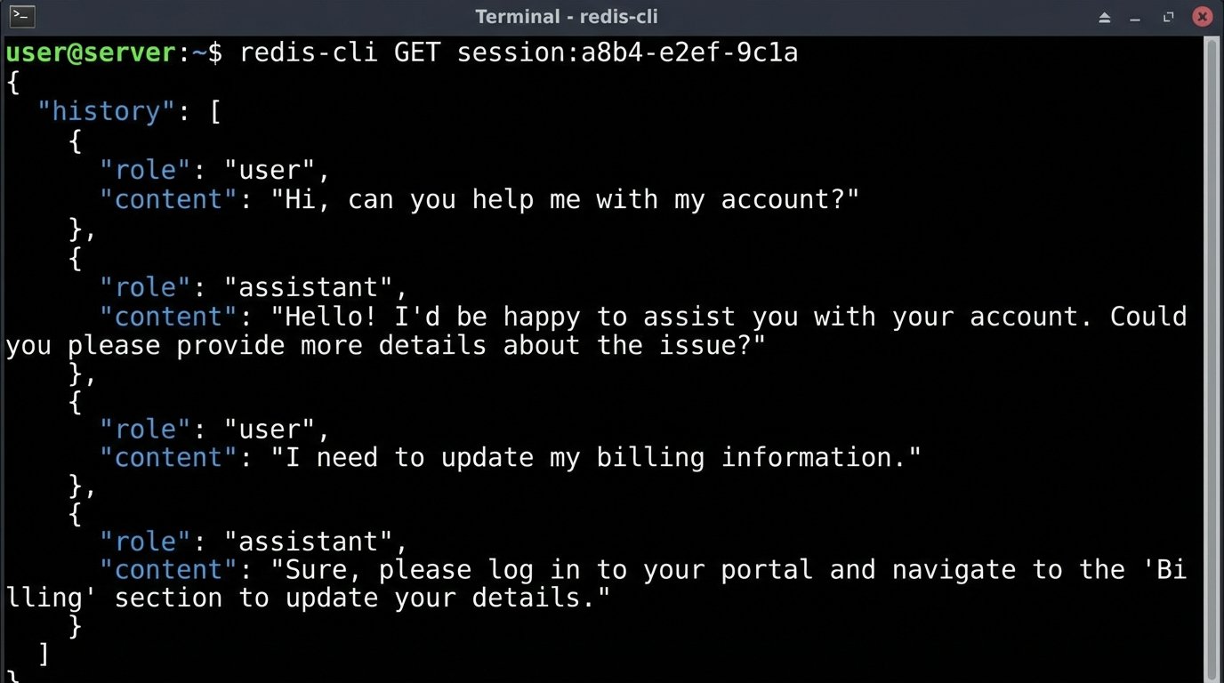Click the red close circle icon
The height and width of the screenshot is (683, 1224).
[1203, 16]
